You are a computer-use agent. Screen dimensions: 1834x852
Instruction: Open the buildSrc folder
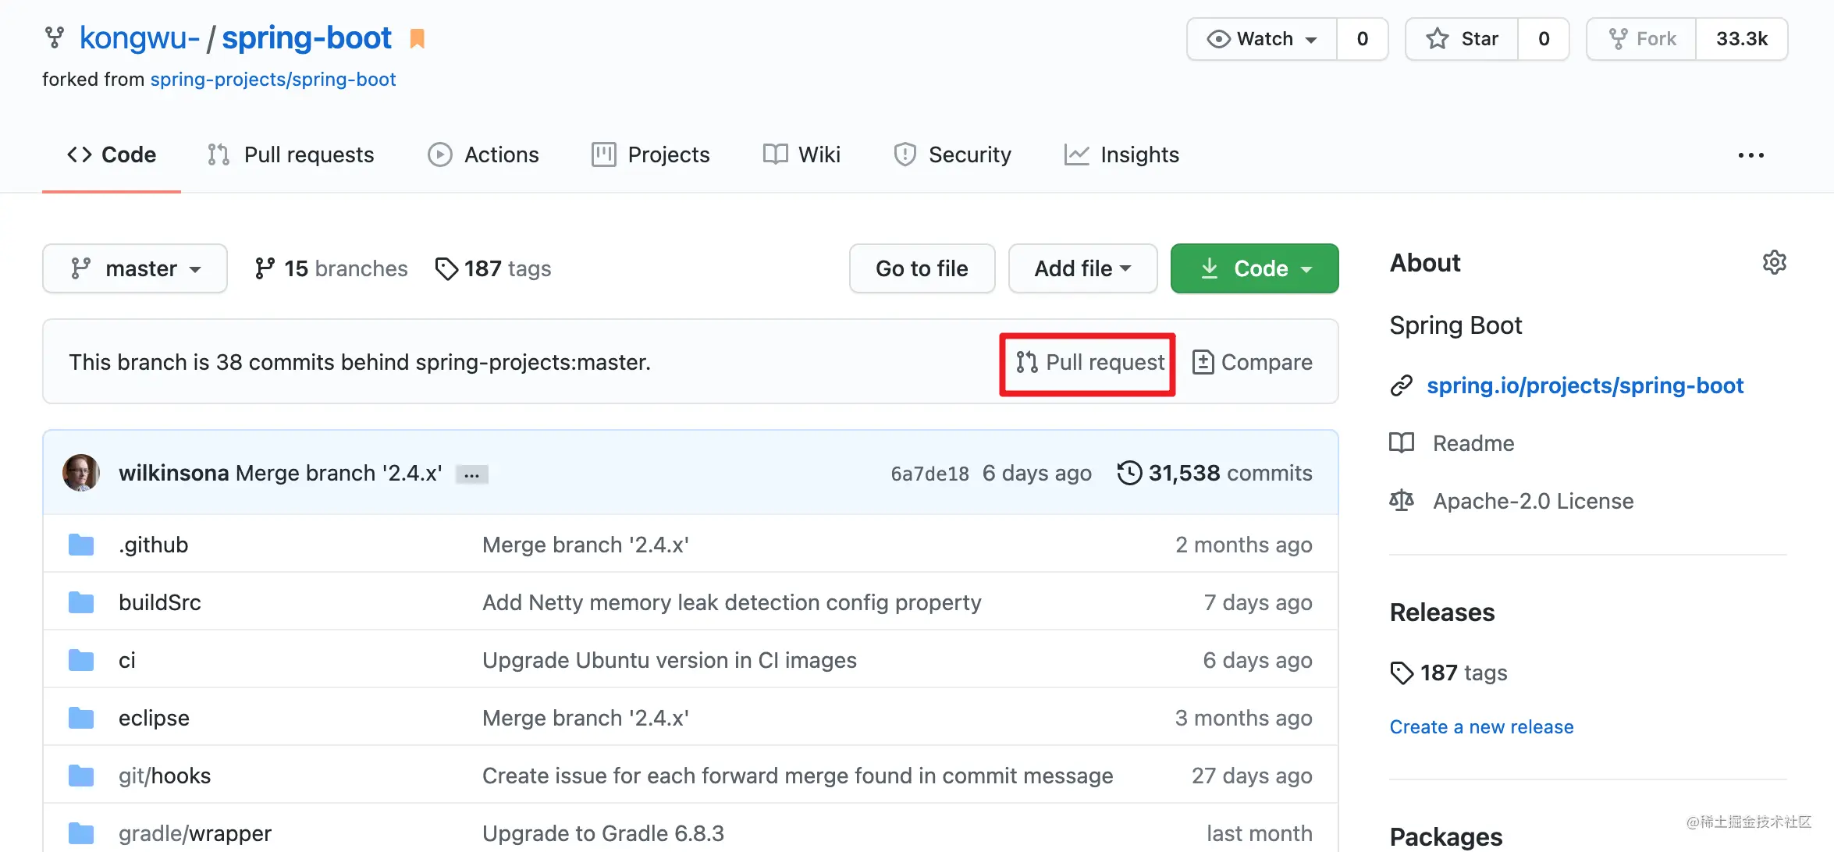[159, 602]
